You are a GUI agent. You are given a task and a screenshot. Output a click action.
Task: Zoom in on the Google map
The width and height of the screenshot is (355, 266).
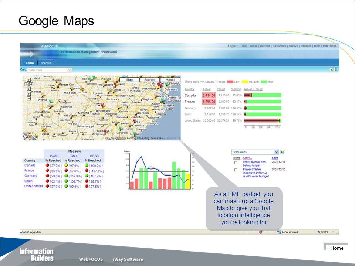coord(29,93)
